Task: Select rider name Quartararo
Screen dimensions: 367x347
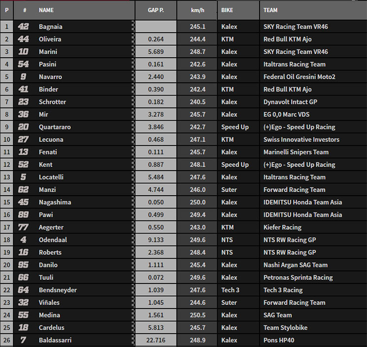Action: click(55, 127)
